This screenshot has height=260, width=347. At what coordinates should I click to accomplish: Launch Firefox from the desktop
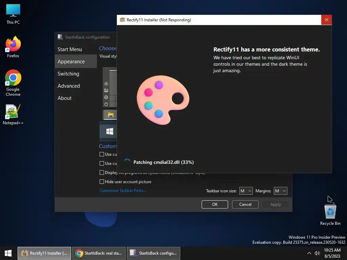point(13,47)
